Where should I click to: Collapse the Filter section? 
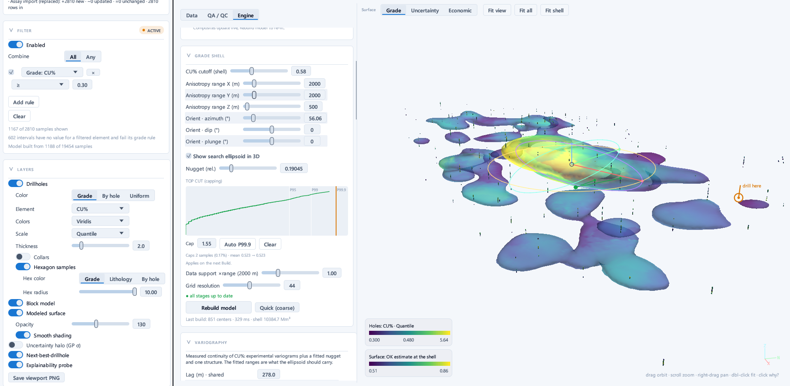(x=11, y=30)
